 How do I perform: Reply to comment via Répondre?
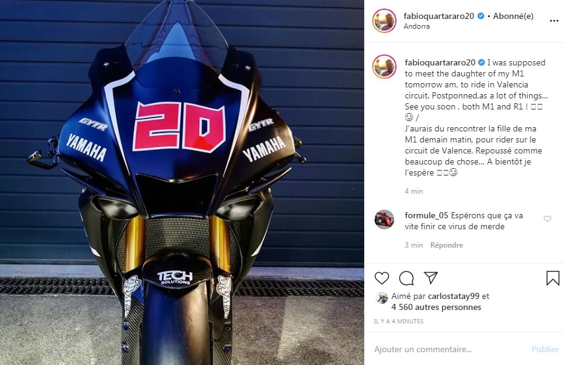(x=447, y=245)
